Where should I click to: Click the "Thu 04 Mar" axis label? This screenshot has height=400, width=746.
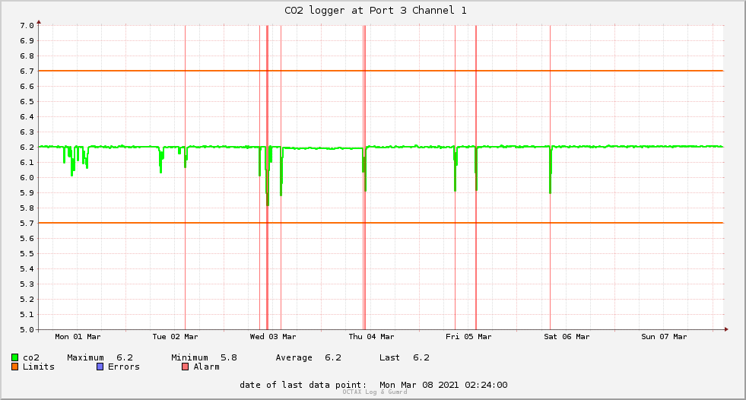[371, 337]
